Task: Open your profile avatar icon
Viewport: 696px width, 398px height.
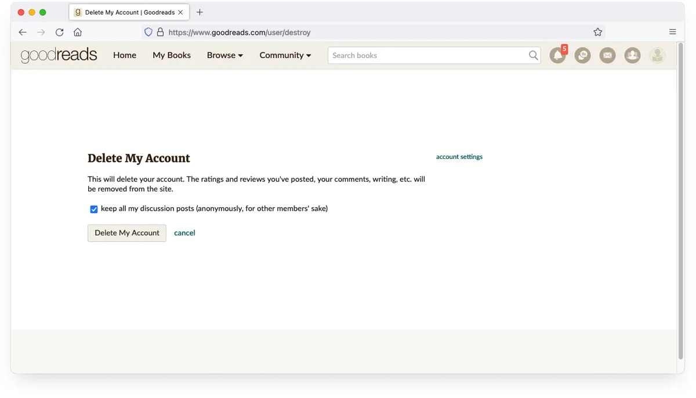Action: coord(657,55)
